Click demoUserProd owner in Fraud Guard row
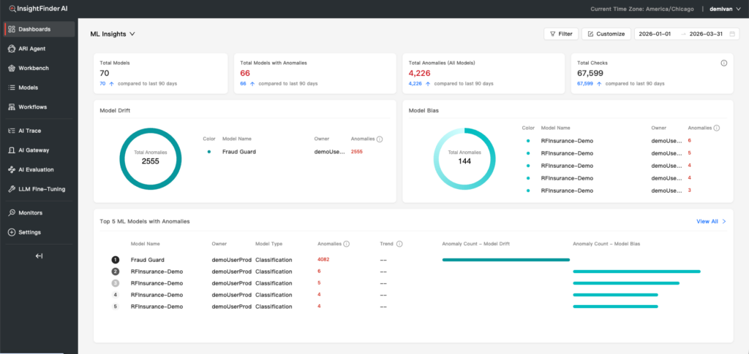The height and width of the screenshot is (354, 749). 232,260
